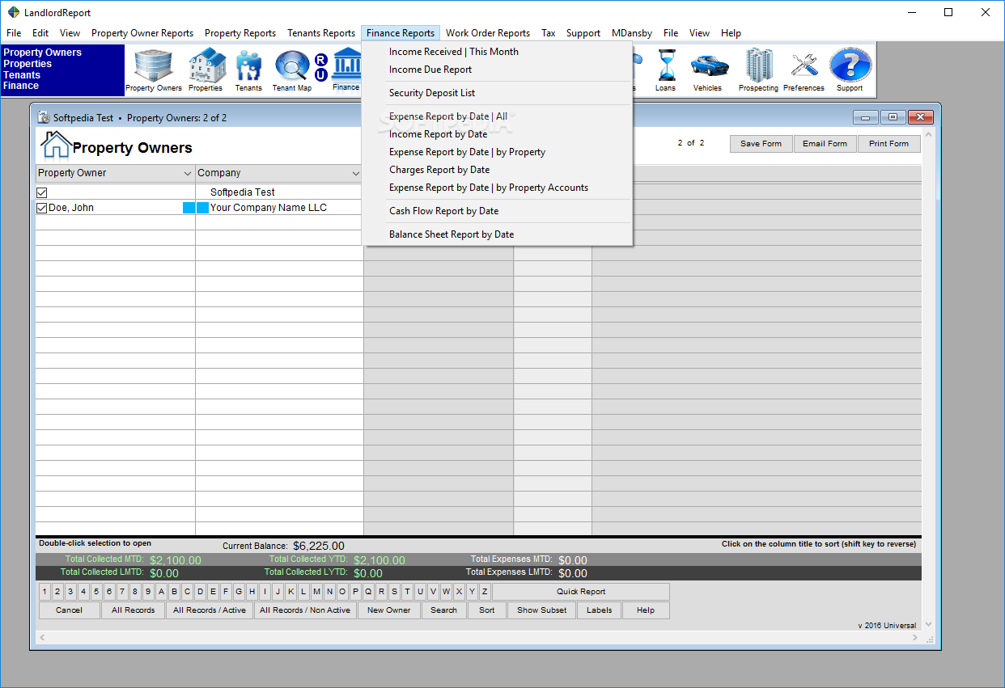Open the Tenants Reports menu
The width and height of the screenshot is (1005, 688).
tap(321, 33)
